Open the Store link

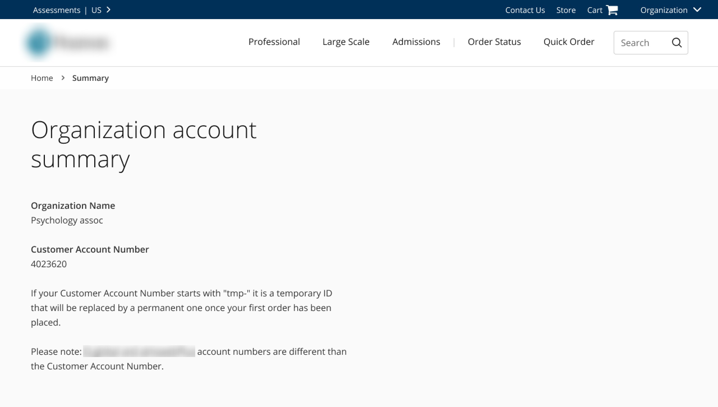click(x=566, y=10)
